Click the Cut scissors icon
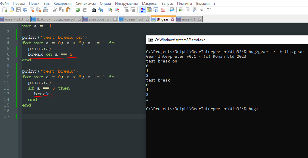The width and height of the screenshot is (308, 158). tap(55, 10)
